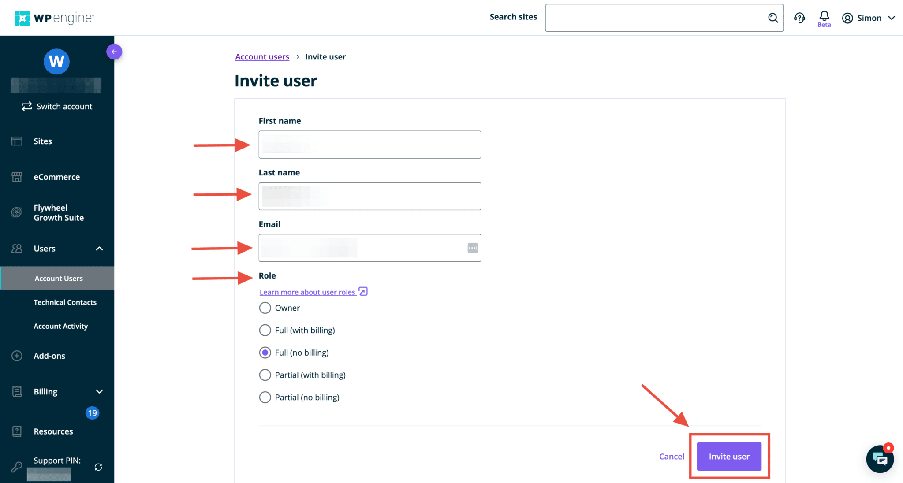Select Partial (no billing) role
The height and width of the screenshot is (483, 903).
click(x=265, y=397)
